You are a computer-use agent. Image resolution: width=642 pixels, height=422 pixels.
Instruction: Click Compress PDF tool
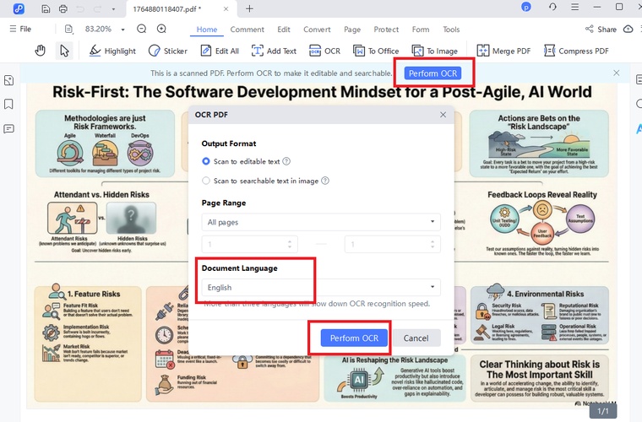[x=576, y=51]
